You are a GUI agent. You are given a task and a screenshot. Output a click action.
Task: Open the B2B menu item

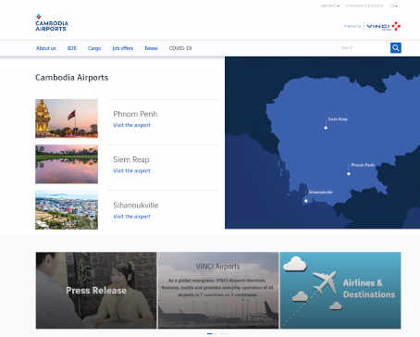[72, 48]
